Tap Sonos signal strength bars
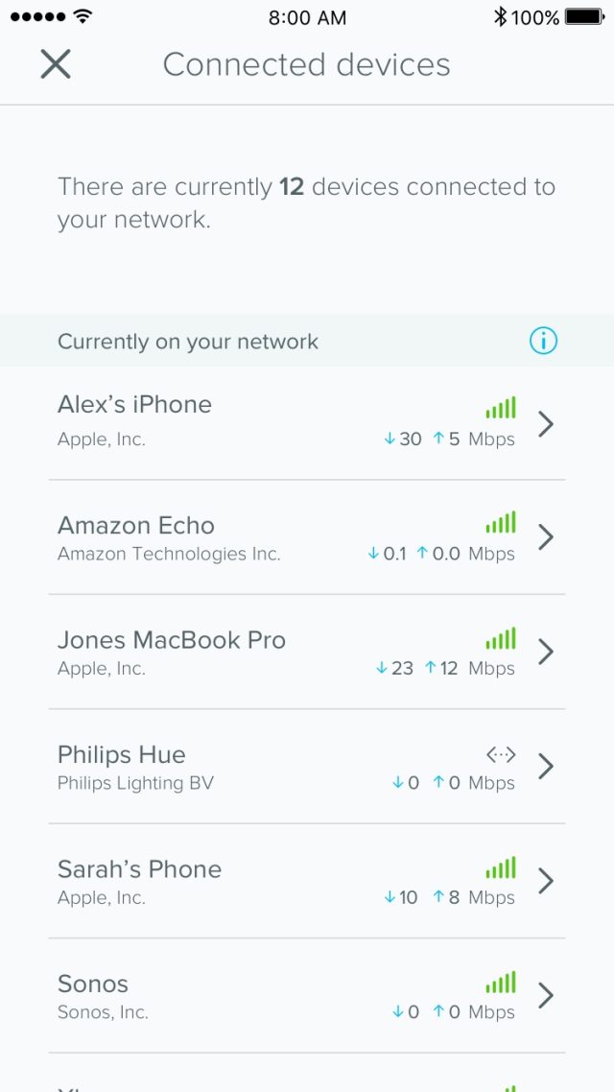Image resolution: width=614 pixels, height=1092 pixels. [501, 983]
